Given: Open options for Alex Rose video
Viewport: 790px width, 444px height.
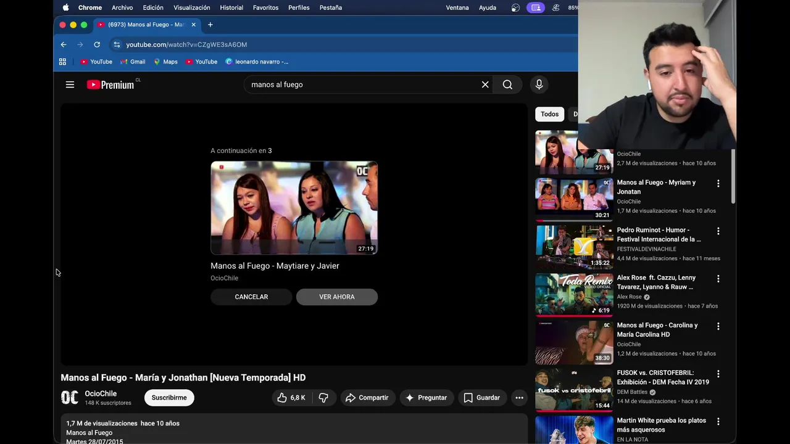Looking at the screenshot, I should [718, 279].
